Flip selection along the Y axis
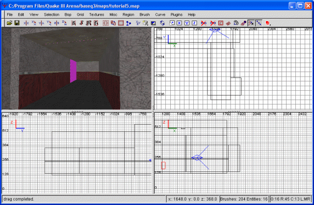 [x=41, y=23]
